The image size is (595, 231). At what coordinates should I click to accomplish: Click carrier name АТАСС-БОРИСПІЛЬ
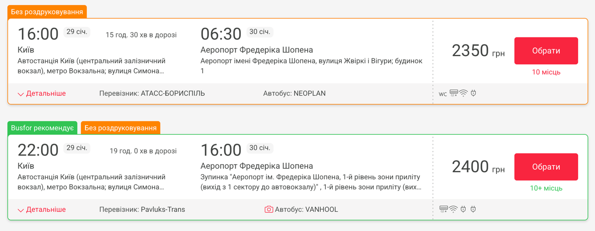(172, 93)
